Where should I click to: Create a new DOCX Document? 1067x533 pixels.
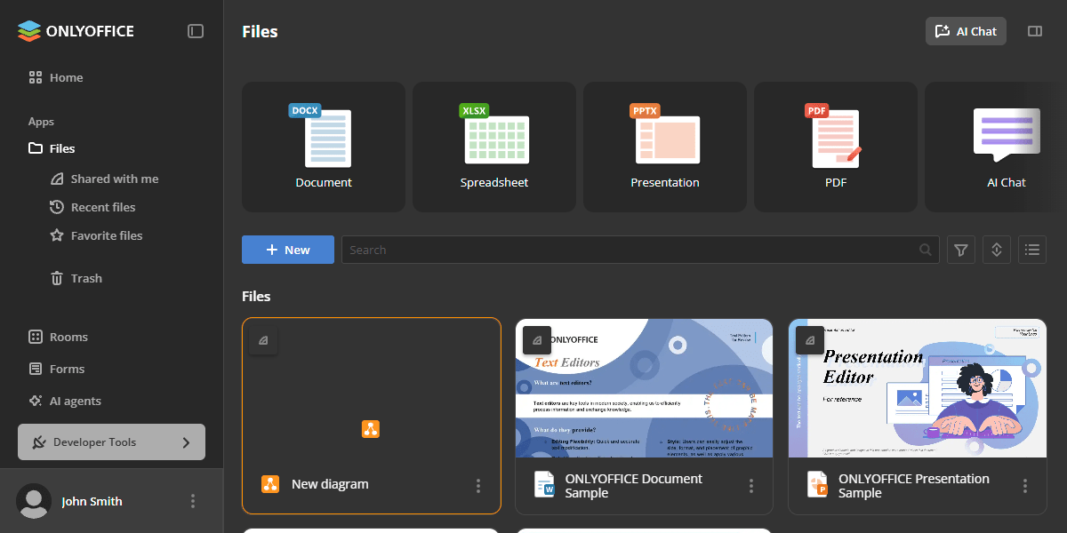[324, 147]
